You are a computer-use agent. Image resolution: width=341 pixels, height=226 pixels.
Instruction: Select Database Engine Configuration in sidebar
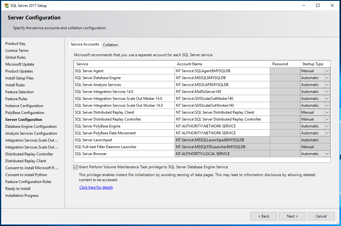31,126
